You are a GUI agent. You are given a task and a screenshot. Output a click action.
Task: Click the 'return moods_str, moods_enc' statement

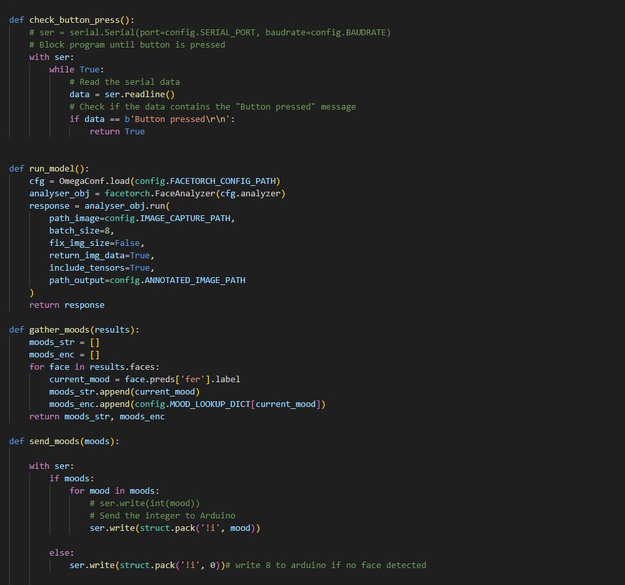coord(97,416)
